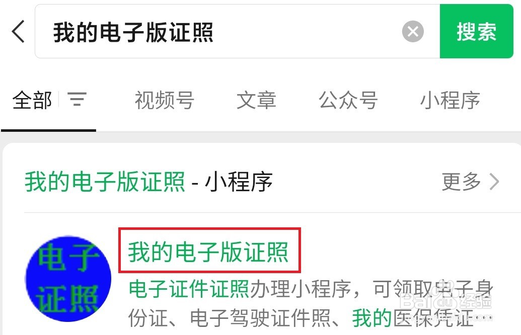Switch to the 视频号 tab
Viewport: 521px width, 335px height.
165,100
